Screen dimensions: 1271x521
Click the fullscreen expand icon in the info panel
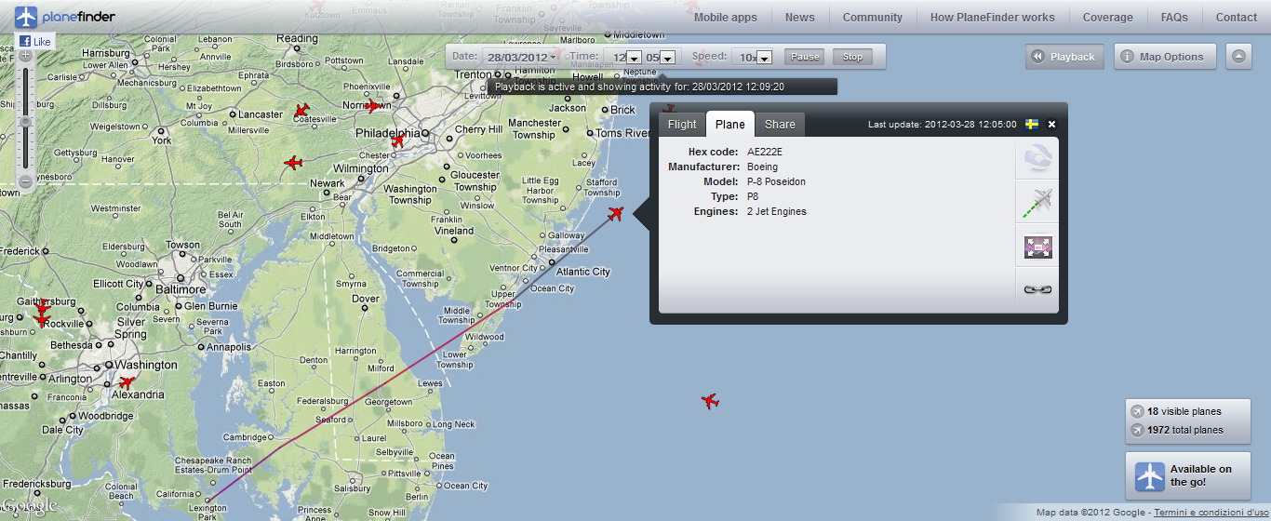click(x=1037, y=247)
